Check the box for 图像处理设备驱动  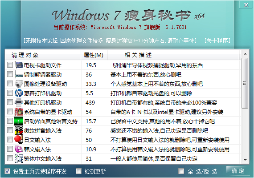(x=10, y=84)
